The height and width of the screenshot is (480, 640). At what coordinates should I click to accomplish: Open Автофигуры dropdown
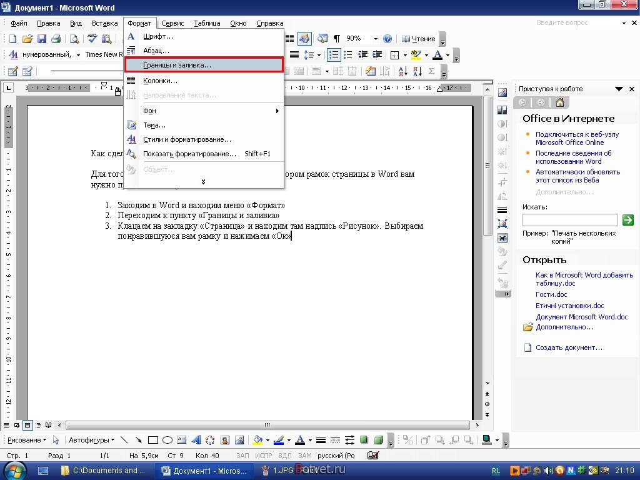pos(91,440)
